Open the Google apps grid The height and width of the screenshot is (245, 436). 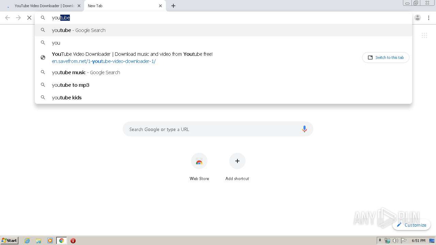424,35
